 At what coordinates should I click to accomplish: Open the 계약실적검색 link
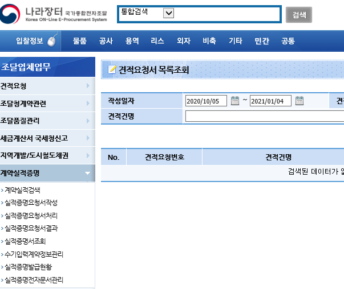(x=22, y=190)
